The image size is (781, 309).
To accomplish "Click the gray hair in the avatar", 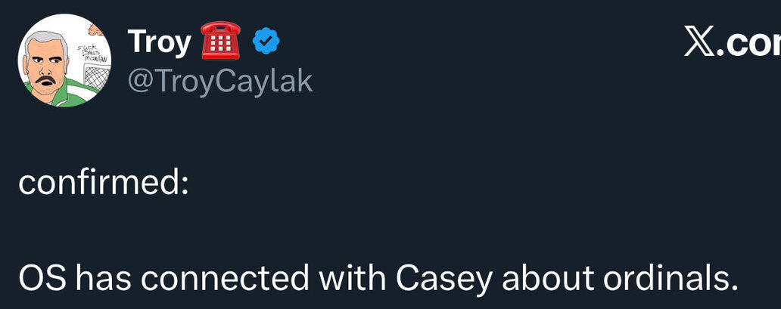I will pyautogui.click(x=45, y=36).
